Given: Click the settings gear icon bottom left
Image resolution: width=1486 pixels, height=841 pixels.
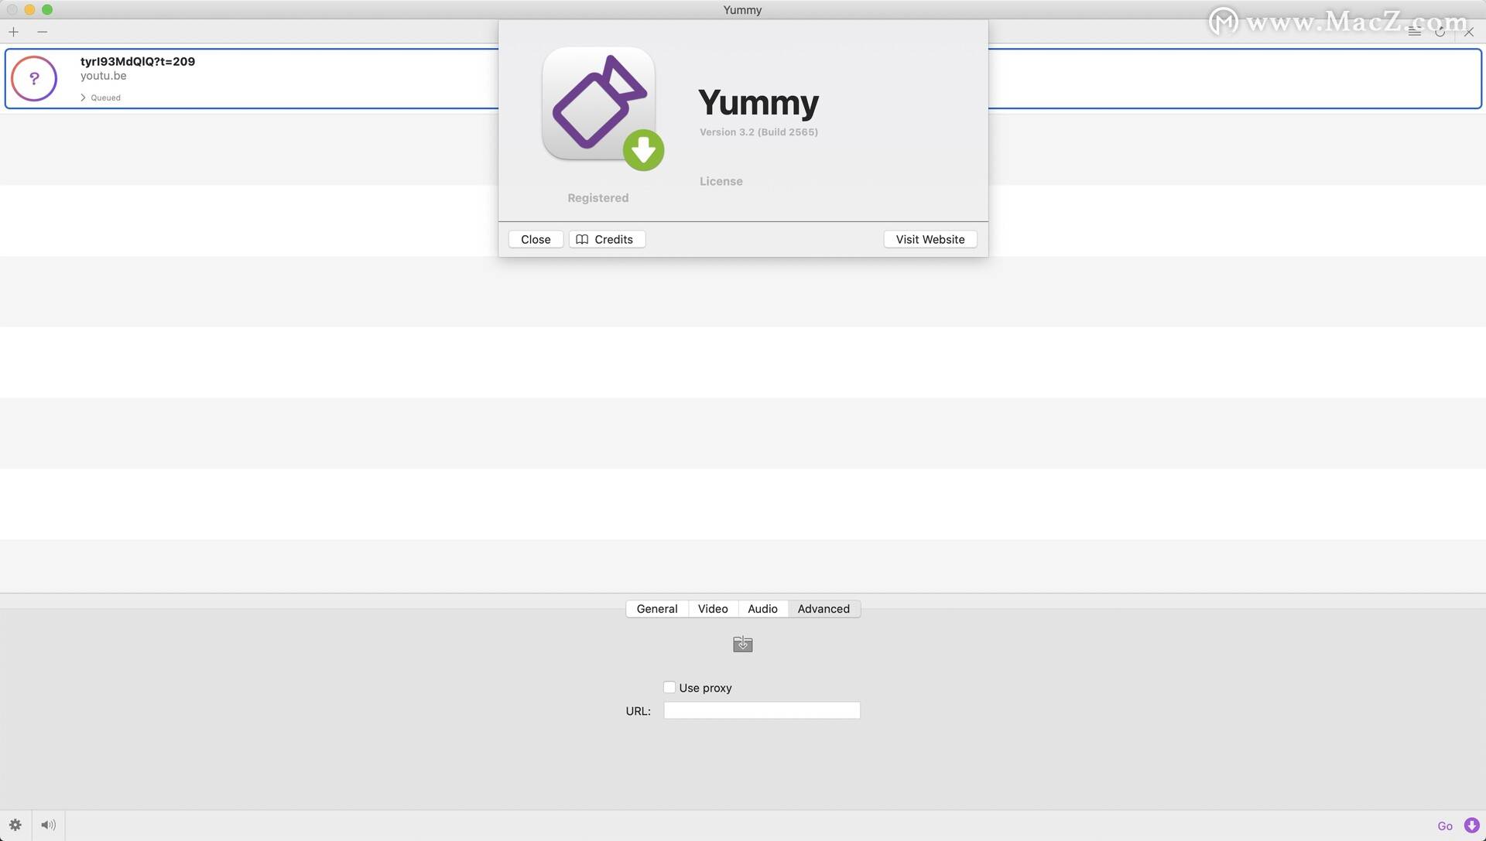Looking at the screenshot, I should click(14, 824).
